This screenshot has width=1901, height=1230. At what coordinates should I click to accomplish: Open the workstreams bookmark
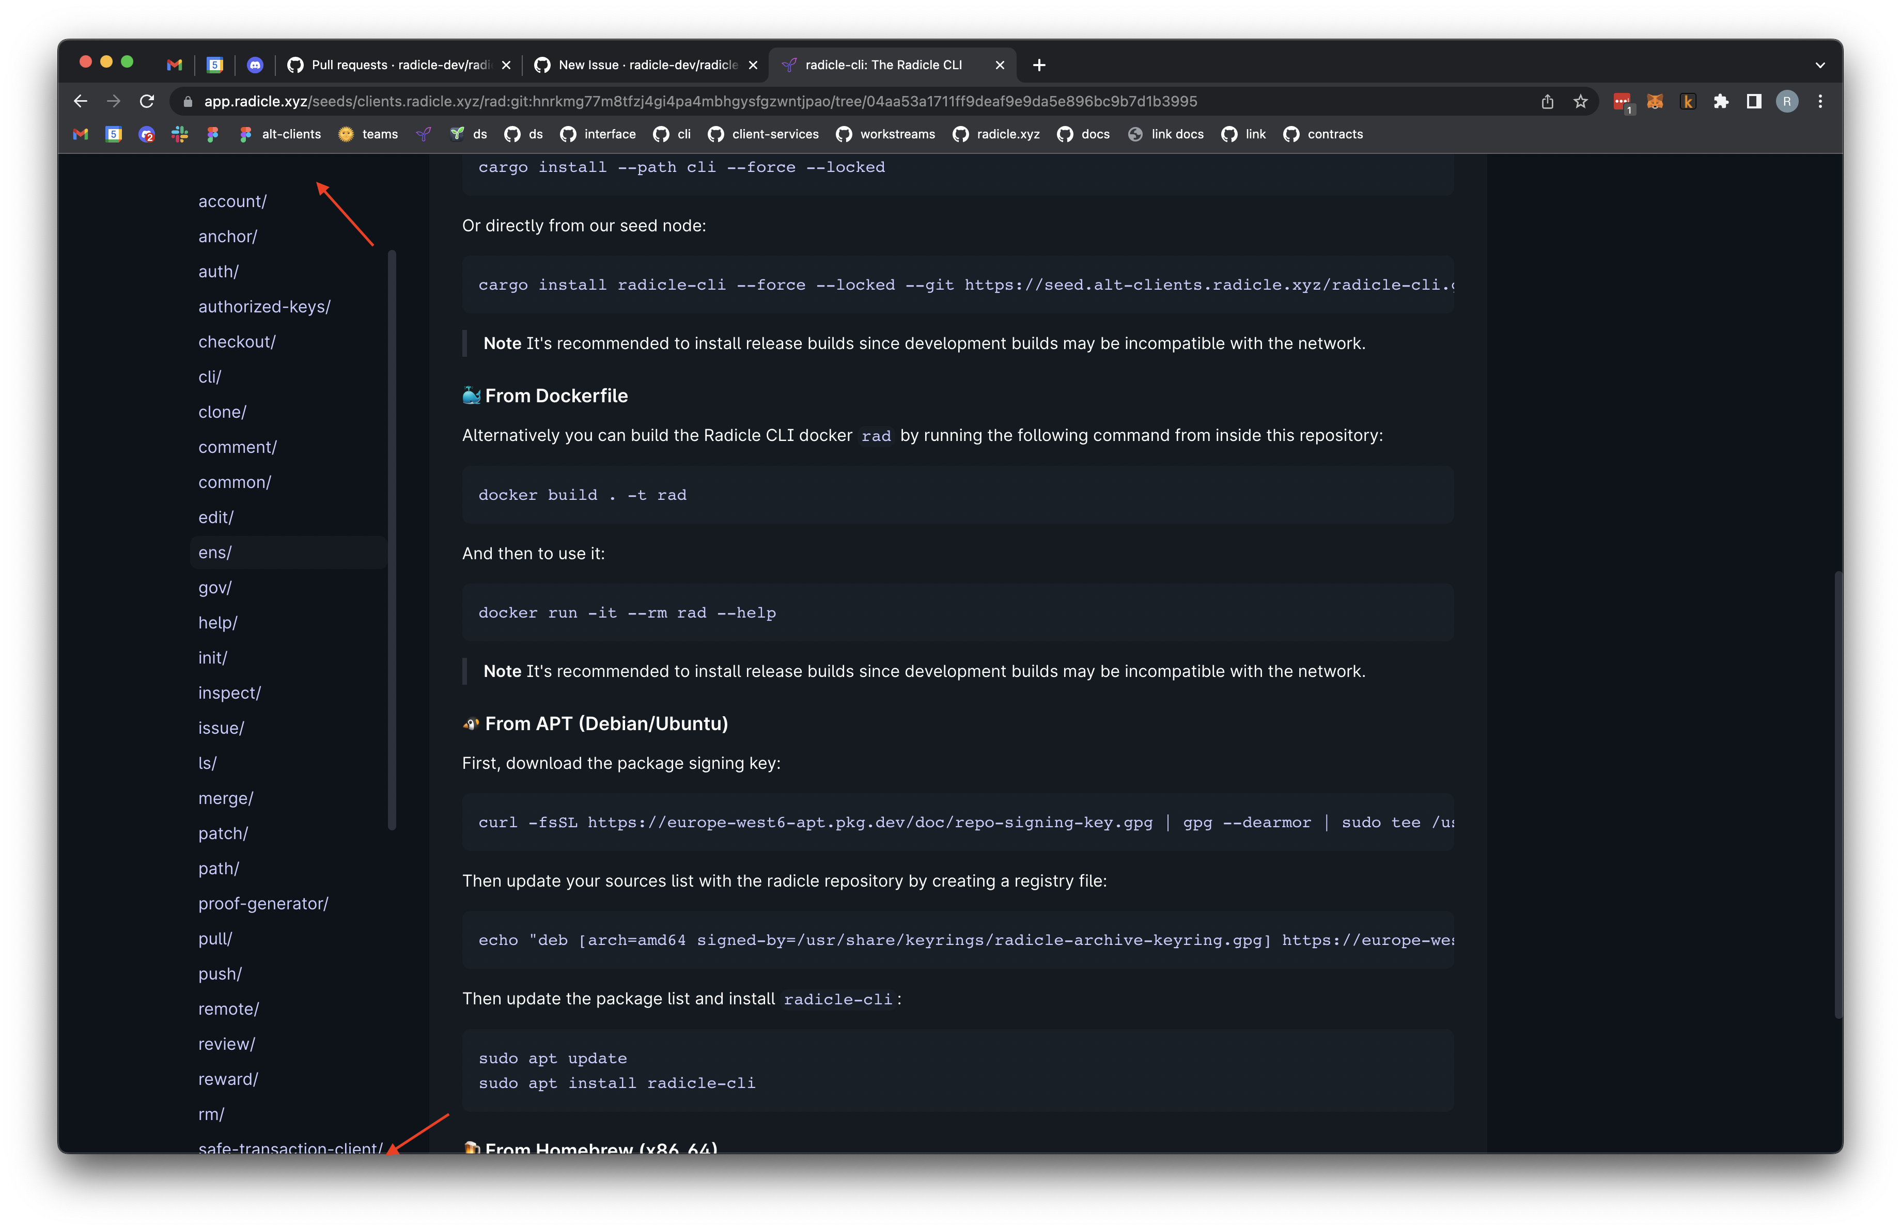[x=886, y=134]
